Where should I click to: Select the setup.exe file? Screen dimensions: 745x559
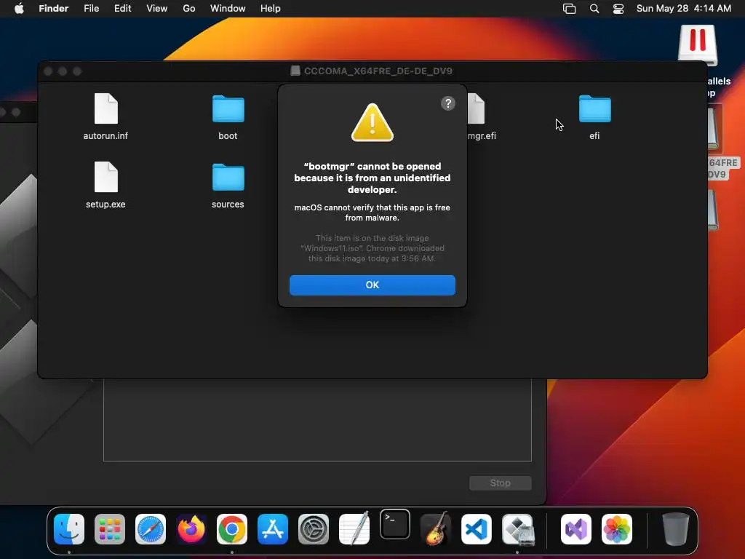105,185
